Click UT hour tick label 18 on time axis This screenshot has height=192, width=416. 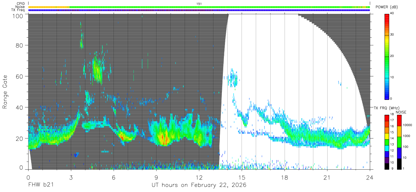pos(284,177)
